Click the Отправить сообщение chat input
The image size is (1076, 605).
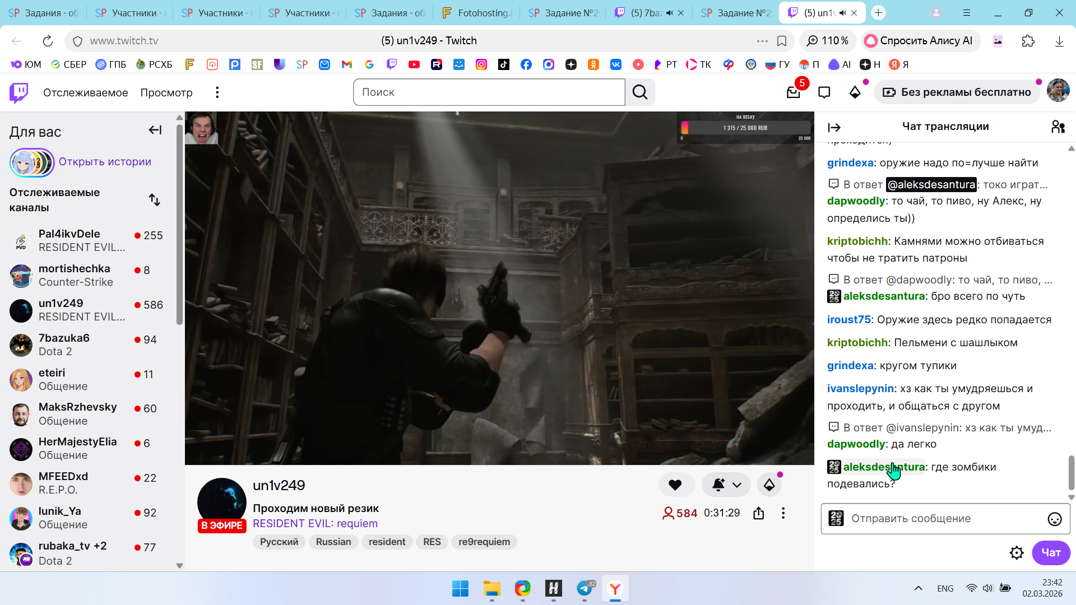click(941, 519)
